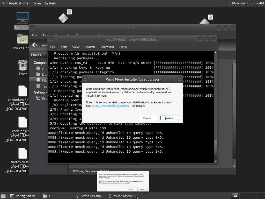Click the terminal scrollbar down arrow
The image size is (265, 199).
coord(216,161)
